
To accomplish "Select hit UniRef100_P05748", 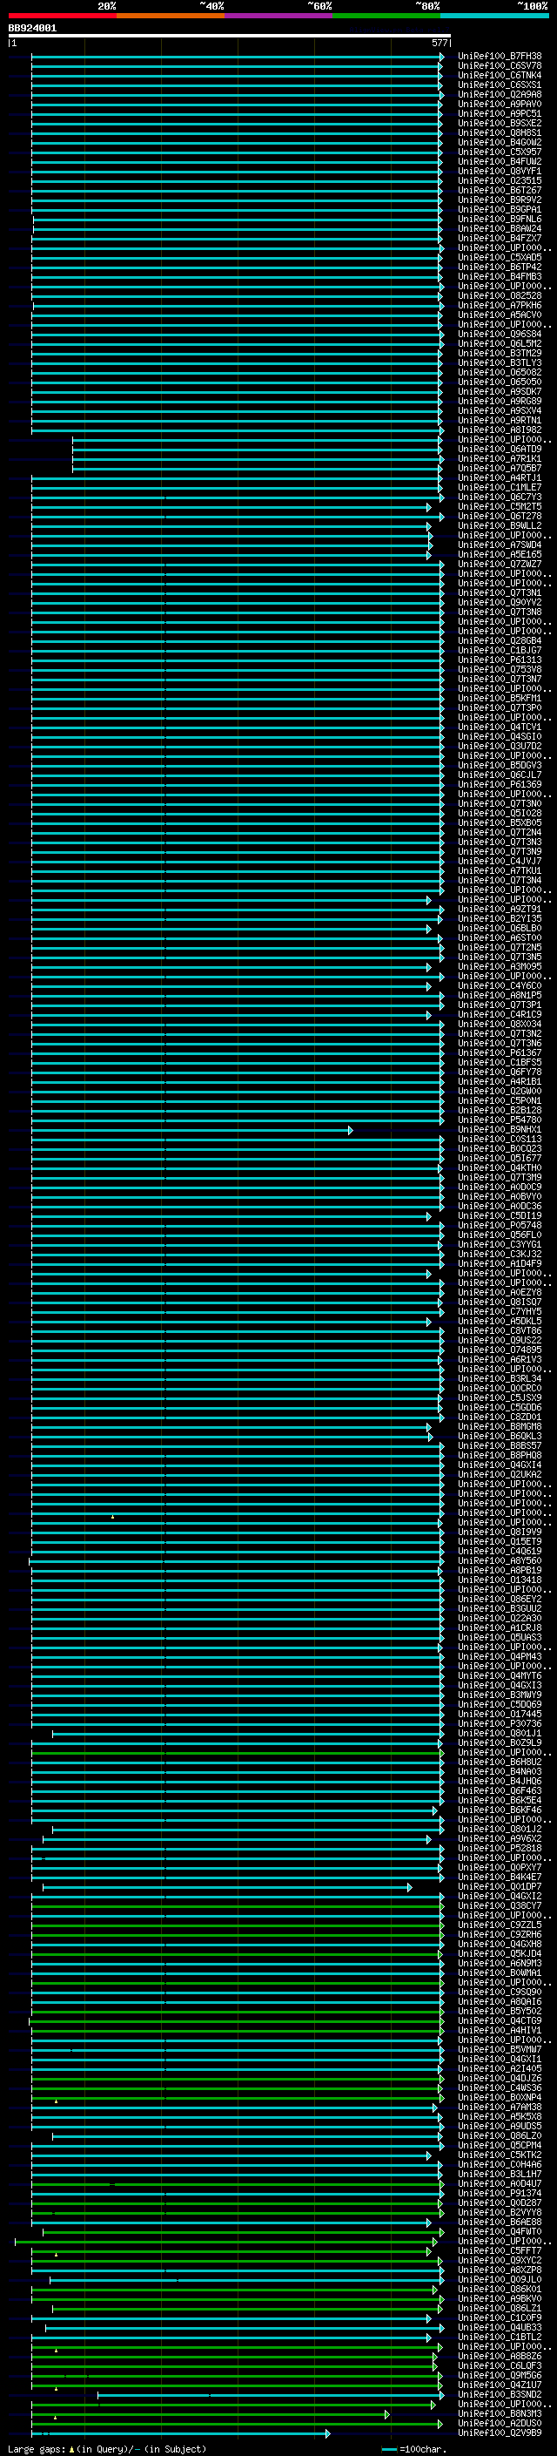I will coord(500,1225).
